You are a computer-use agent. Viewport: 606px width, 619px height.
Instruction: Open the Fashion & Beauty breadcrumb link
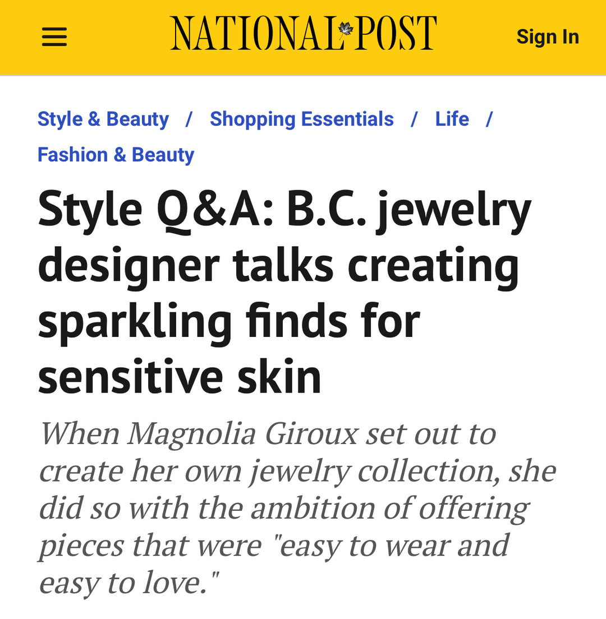116,155
